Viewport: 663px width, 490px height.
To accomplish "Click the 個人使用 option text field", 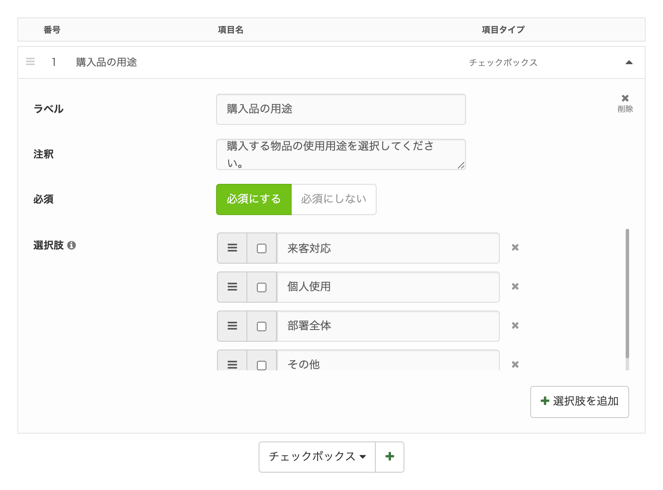I will point(388,287).
